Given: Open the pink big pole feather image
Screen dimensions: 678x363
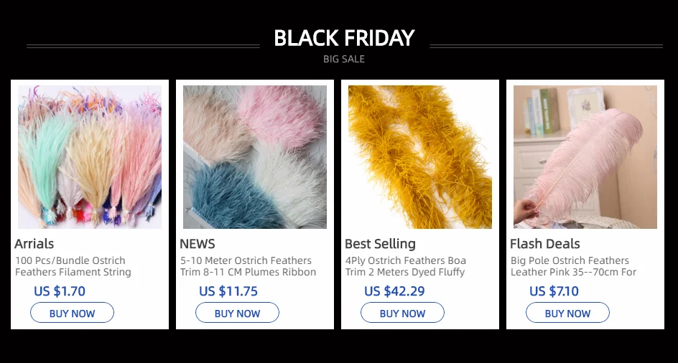Looking at the screenshot, I should (585, 157).
